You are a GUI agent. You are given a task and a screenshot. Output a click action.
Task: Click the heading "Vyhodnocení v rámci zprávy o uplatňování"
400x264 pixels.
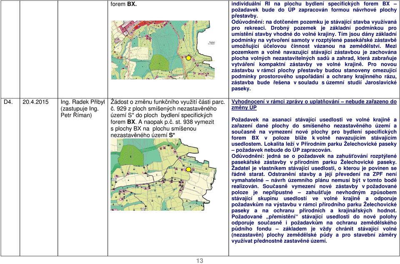click(x=285, y=102)
